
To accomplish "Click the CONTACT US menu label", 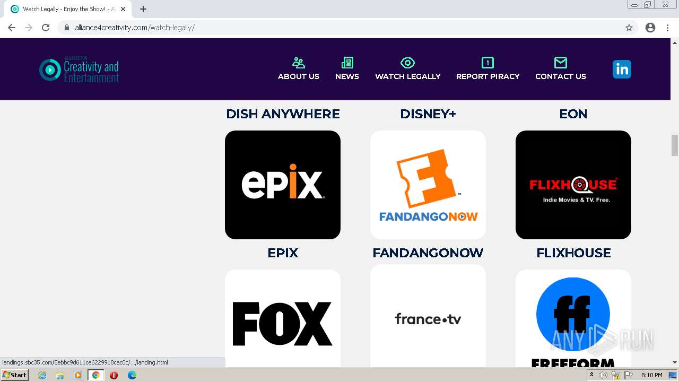I will pyautogui.click(x=561, y=76).
